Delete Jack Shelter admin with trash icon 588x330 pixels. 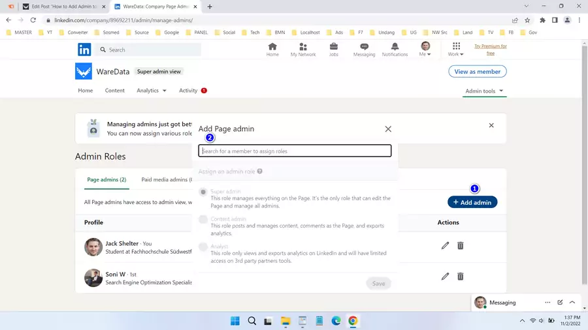click(460, 246)
